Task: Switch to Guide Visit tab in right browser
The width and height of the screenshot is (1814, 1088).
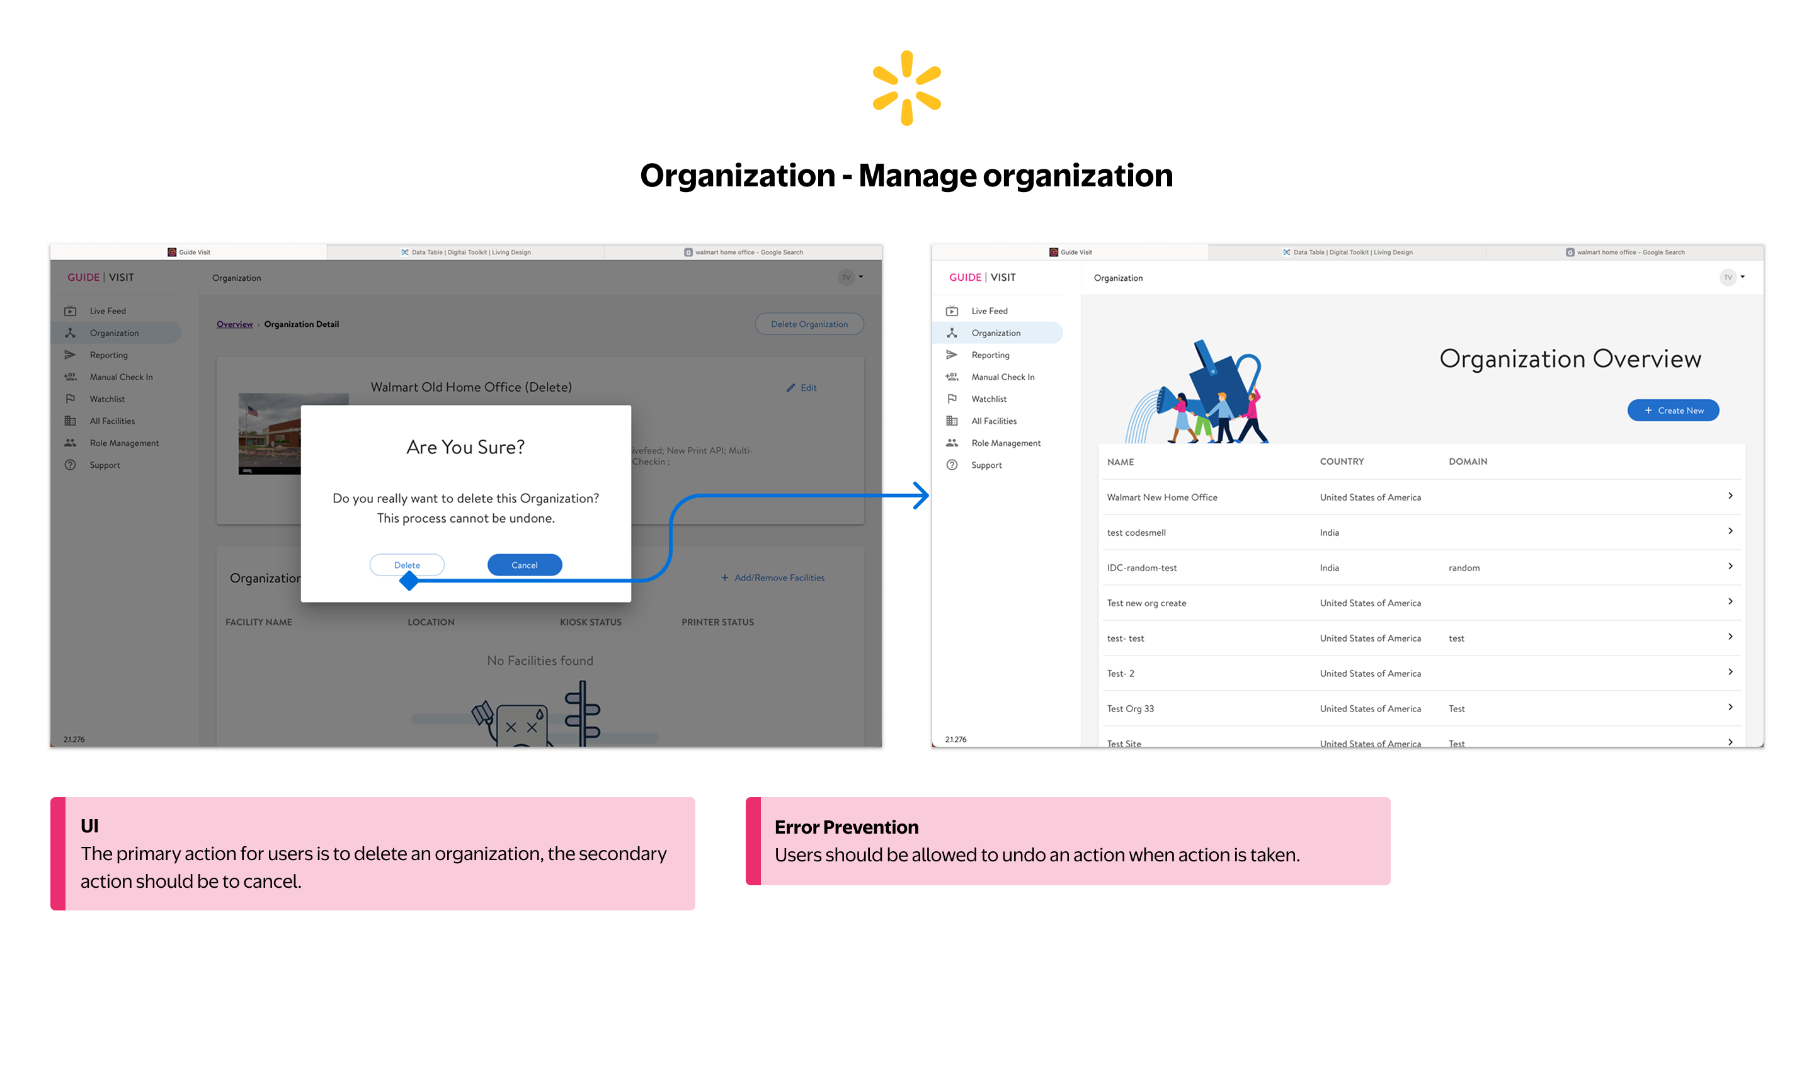Action: (1070, 252)
